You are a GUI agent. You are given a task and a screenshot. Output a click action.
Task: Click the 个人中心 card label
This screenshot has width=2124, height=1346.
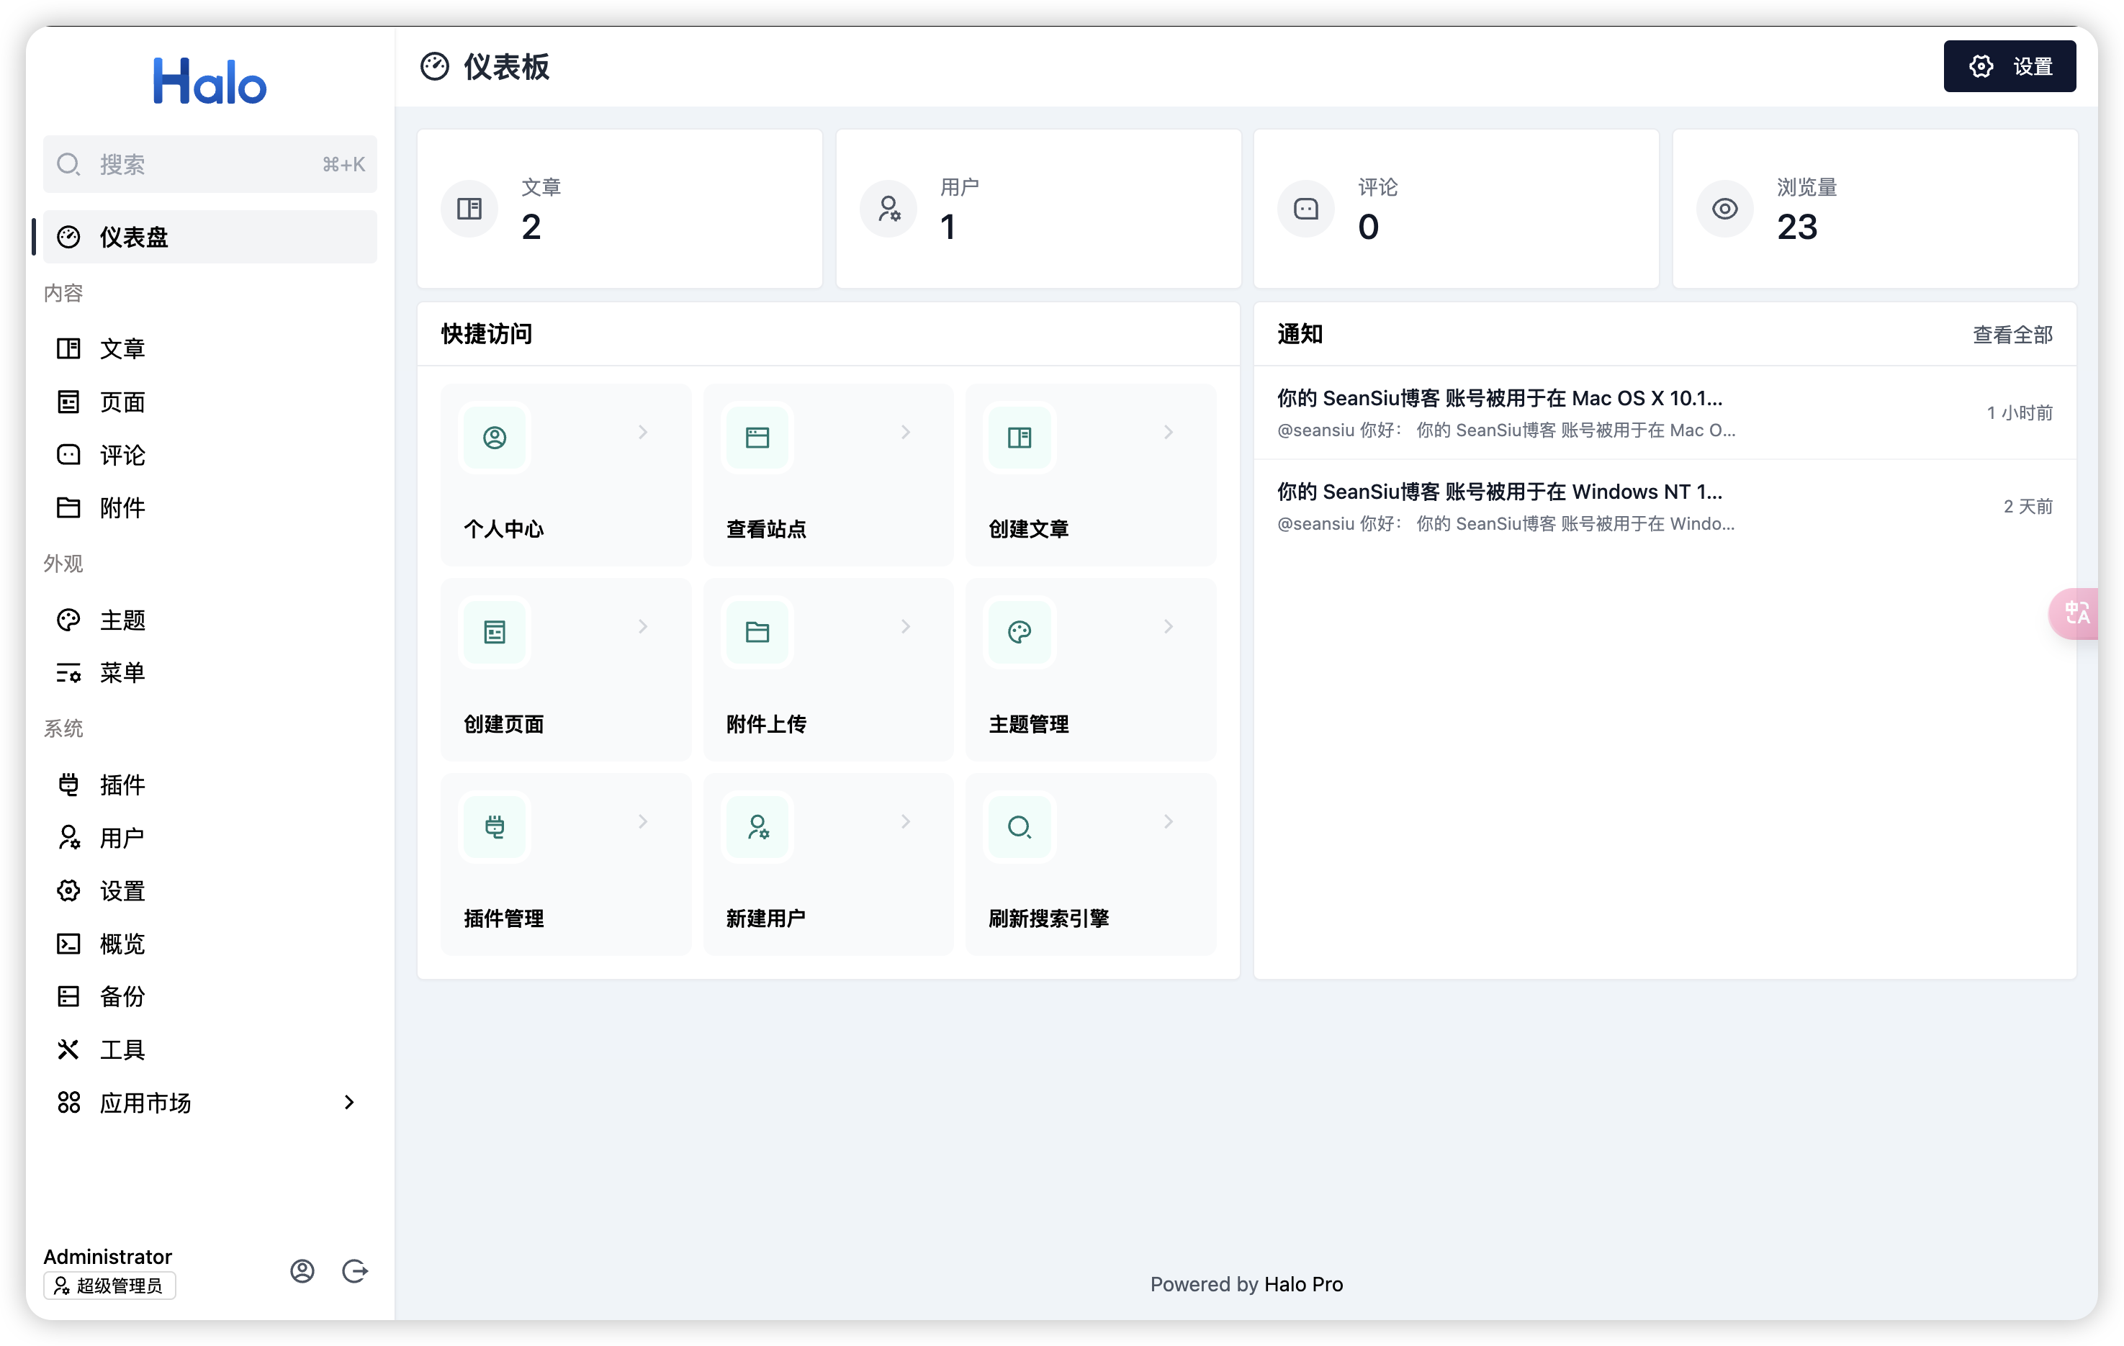[x=504, y=529]
